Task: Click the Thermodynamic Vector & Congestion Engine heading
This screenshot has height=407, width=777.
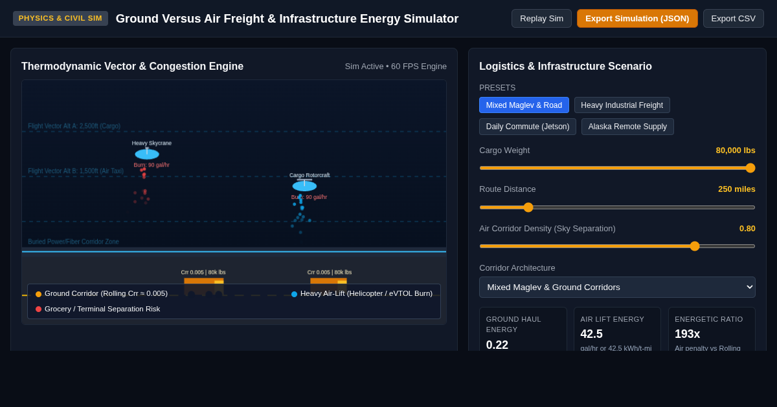Action: (x=132, y=67)
